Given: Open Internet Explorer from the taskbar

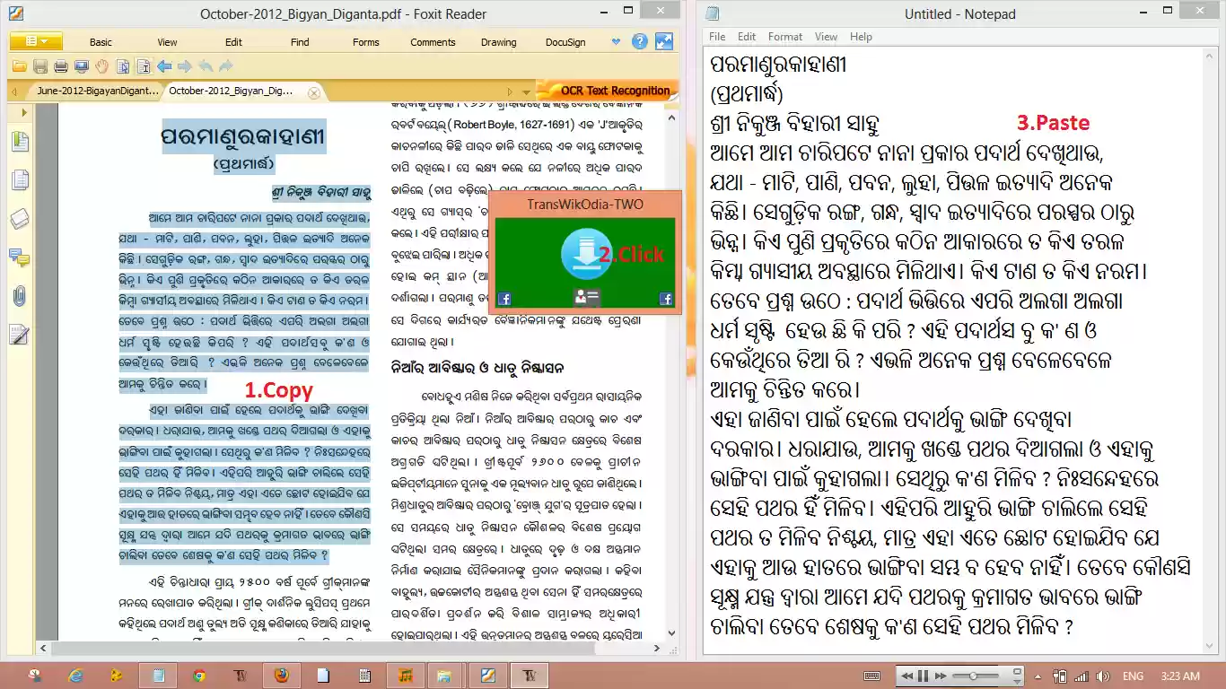Looking at the screenshot, I should click(x=75, y=676).
